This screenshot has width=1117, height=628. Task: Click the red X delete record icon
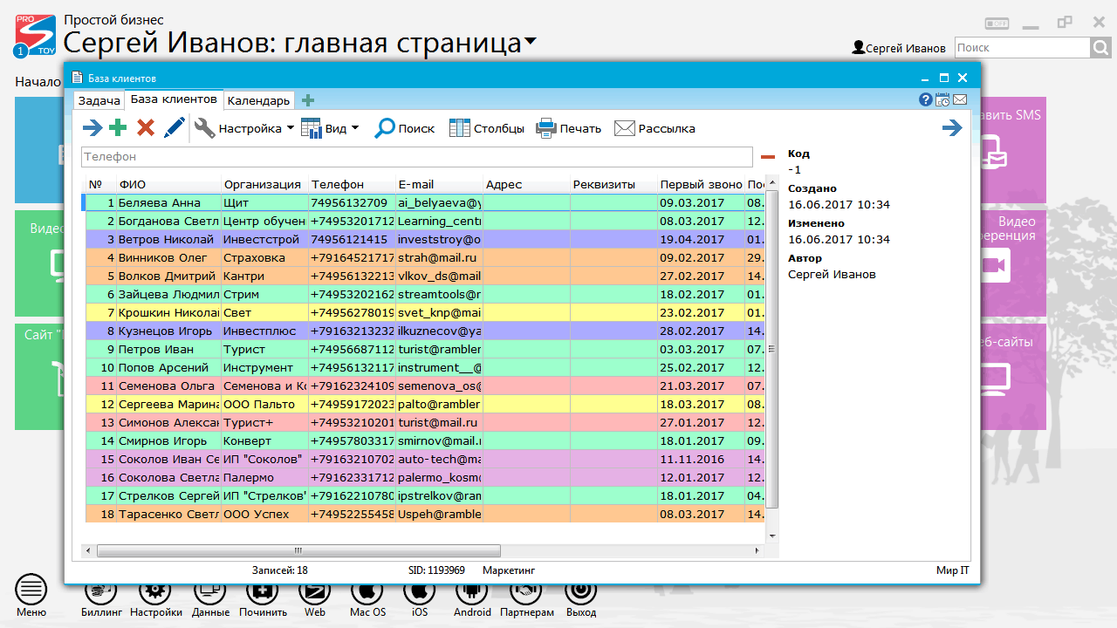(x=146, y=128)
